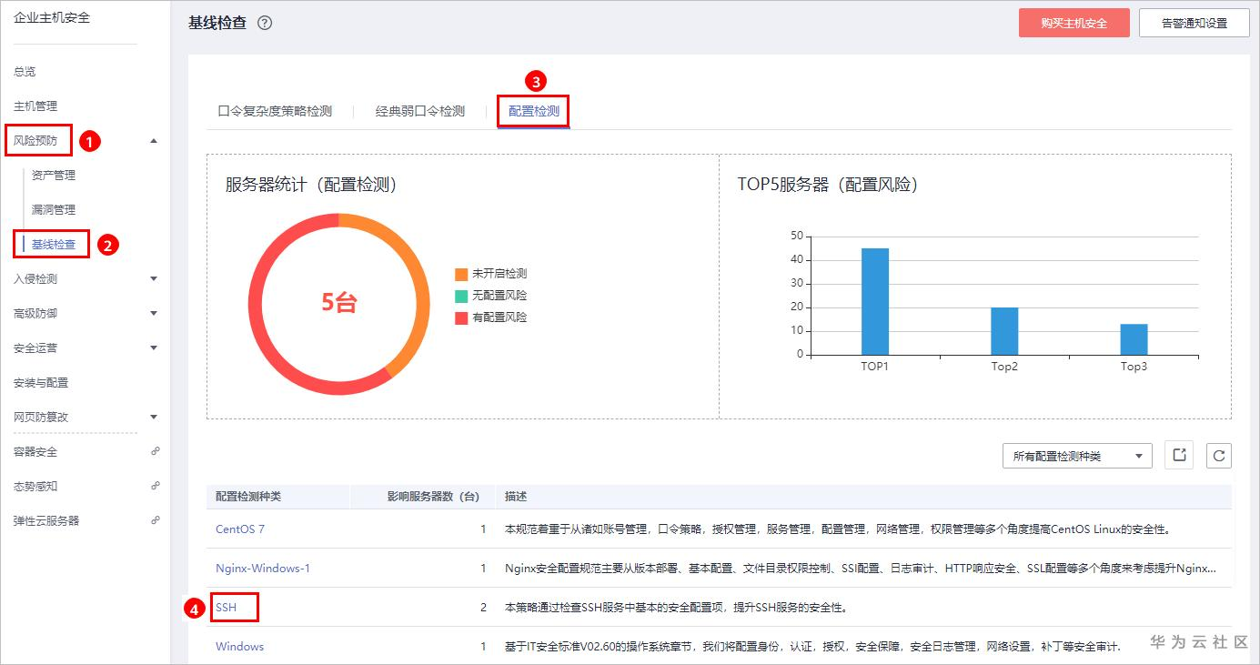The image size is (1260, 665).
Task: Go to 主机管理 in the sidebar
Action: click(35, 106)
